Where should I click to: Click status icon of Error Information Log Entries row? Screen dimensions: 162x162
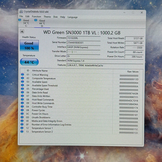click(x=22, y=124)
